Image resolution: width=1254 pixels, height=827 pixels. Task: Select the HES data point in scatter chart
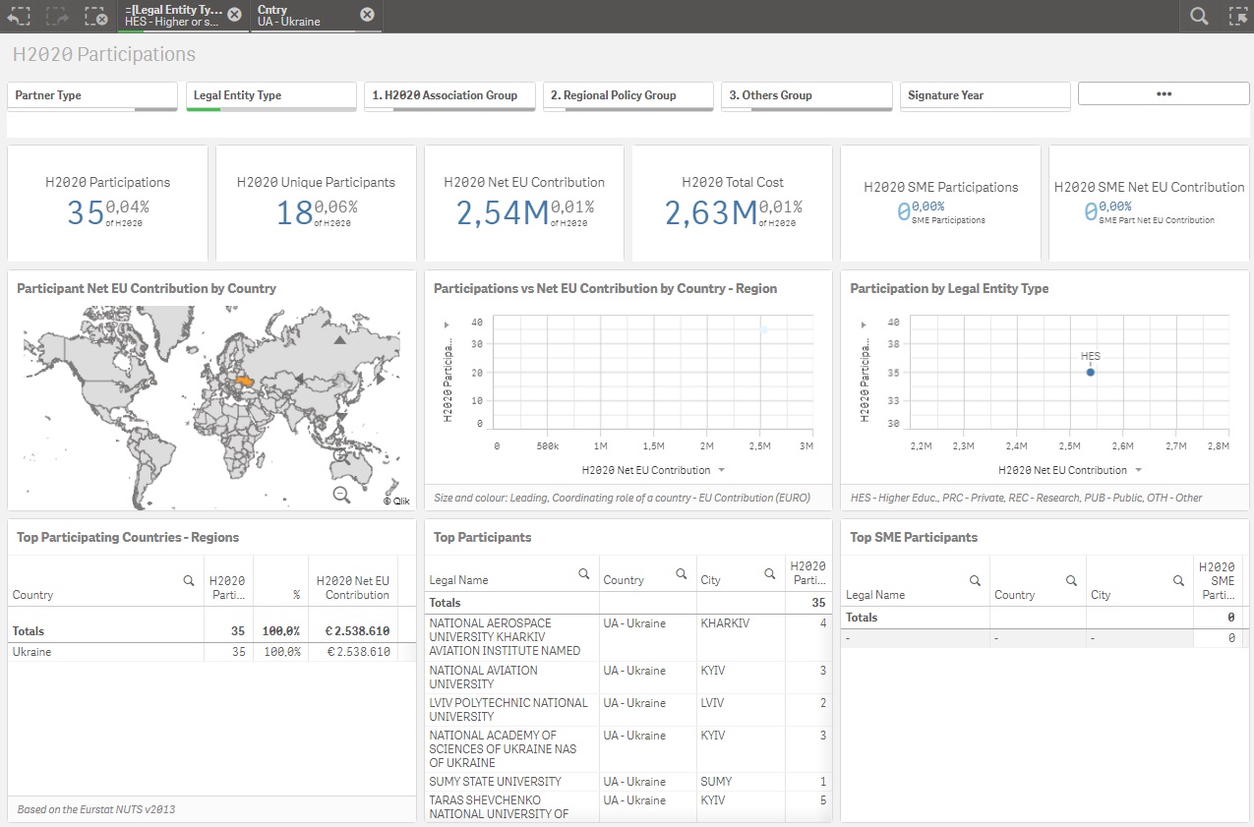point(1091,373)
